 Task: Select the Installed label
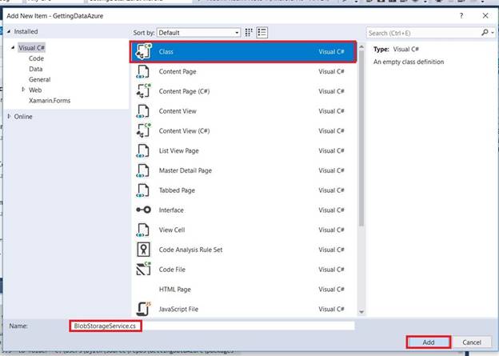point(26,31)
